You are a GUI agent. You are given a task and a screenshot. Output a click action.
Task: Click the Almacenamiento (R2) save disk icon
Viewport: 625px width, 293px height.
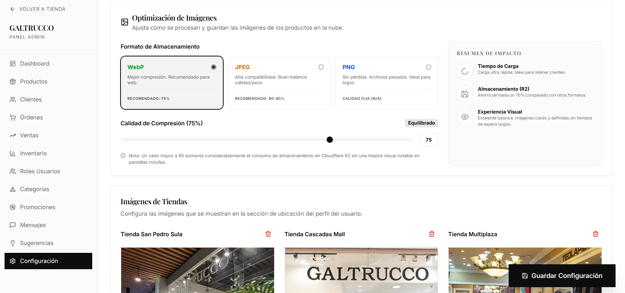(465, 94)
